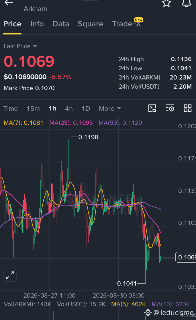This screenshot has height=320, width=196.
Task: Tap the 2026-08-30 03:00 date label
Action: (119, 296)
